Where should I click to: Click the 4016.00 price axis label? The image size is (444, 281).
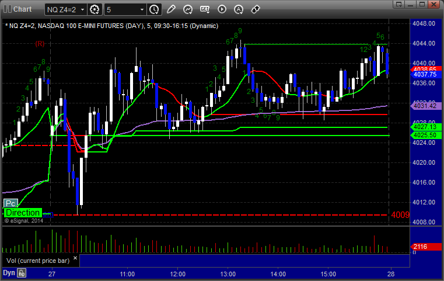coord(424,182)
